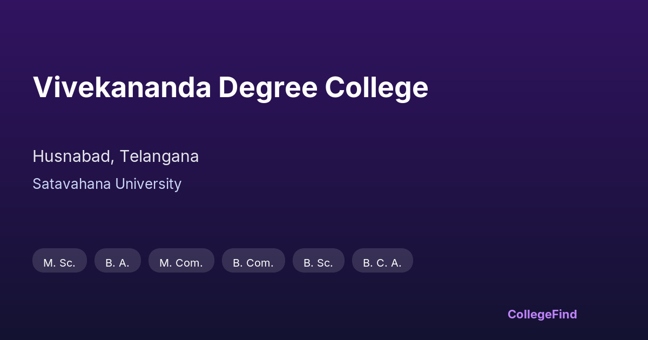Click the CollegeFind brand logo

point(542,314)
